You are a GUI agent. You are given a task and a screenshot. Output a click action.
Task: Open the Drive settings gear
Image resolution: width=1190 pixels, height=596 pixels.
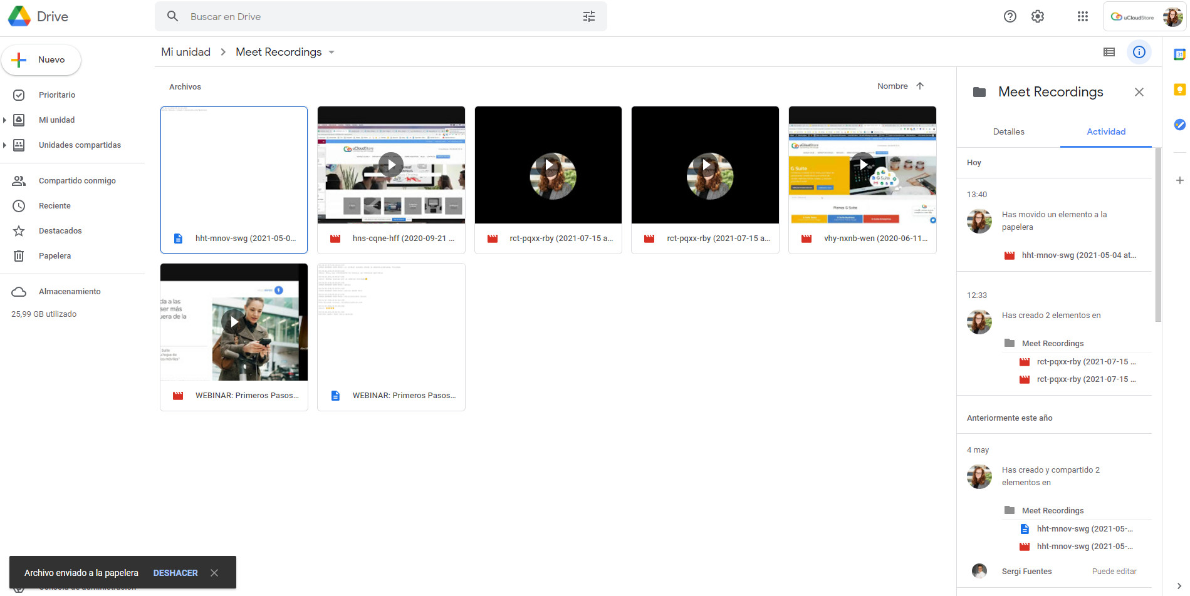tap(1037, 16)
